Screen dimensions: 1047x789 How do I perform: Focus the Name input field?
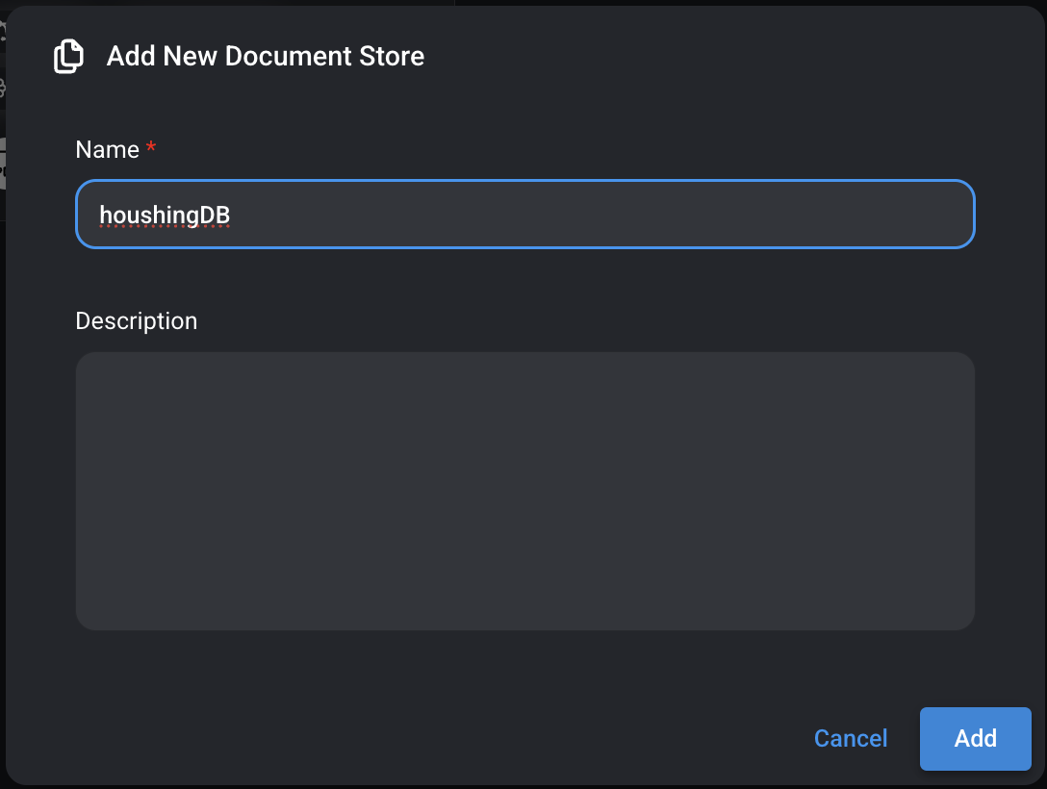524,215
